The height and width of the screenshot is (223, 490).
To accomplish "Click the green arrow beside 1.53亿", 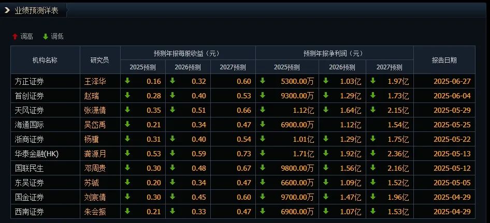I will point(373,211).
